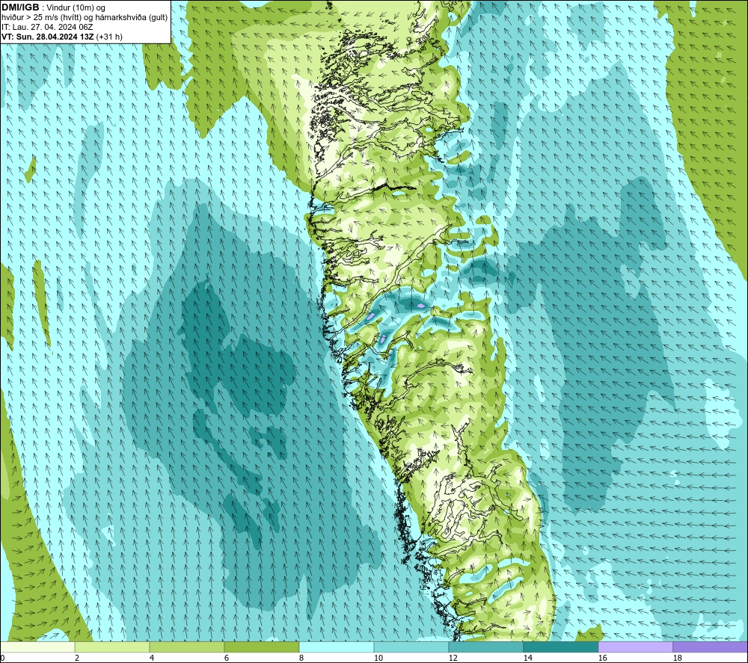Click the legend label '14'
Image resolution: width=748 pixels, height=663 pixels.
527,658
